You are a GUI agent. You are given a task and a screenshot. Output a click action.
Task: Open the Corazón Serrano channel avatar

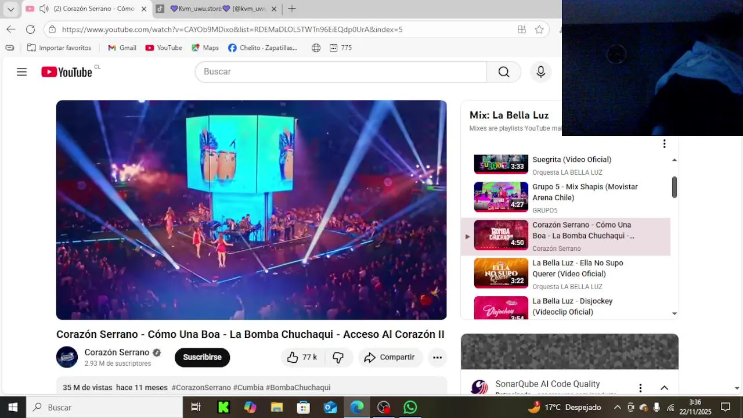[67, 357]
